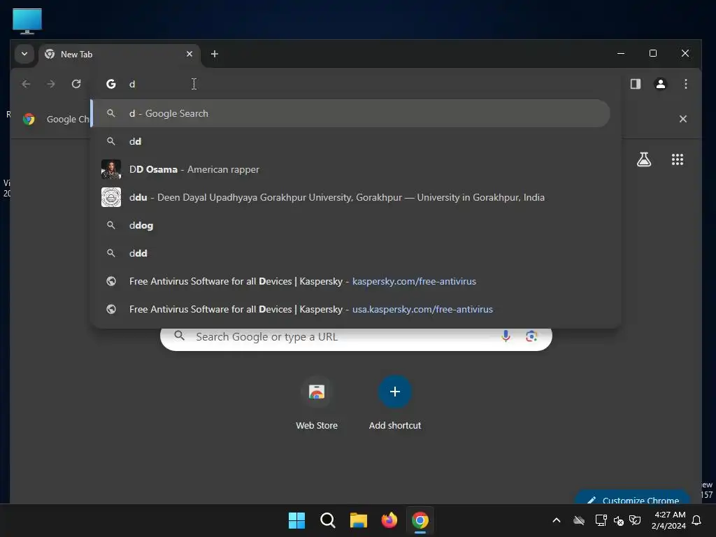Image resolution: width=716 pixels, height=537 pixels.
Task: Open the Chrome side panel
Action: (x=635, y=84)
